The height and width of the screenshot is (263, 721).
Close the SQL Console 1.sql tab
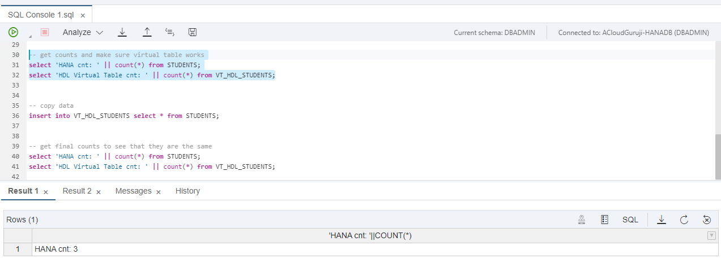point(83,15)
